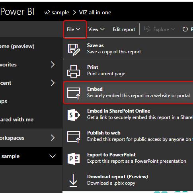Select Save as menu entry
Viewport: 193px width, 193px height.
pos(128,49)
